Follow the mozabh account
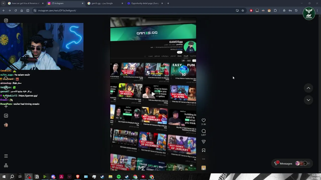Viewport: 321px width, 180px height. pos(139,161)
